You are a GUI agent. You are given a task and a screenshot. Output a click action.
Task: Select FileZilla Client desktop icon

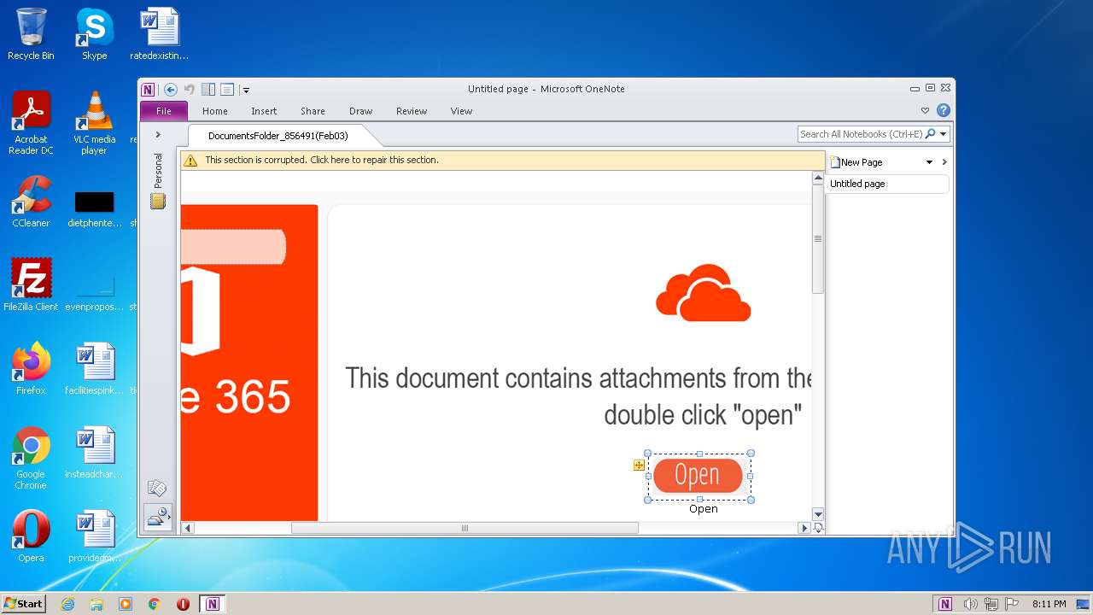(31, 285)
